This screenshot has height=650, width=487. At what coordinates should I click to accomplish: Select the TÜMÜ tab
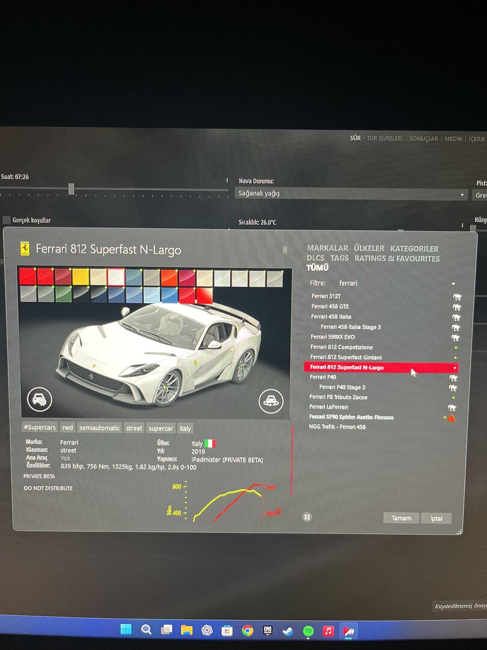pyautogui.click(x=317, y=268)
